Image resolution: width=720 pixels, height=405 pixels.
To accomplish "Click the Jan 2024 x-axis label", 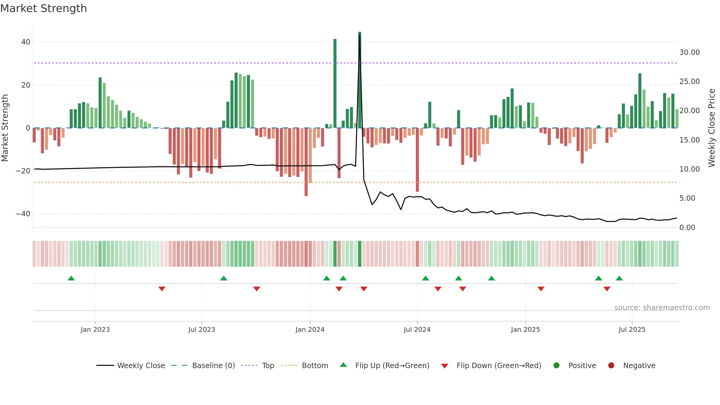I will pos(310,329).
